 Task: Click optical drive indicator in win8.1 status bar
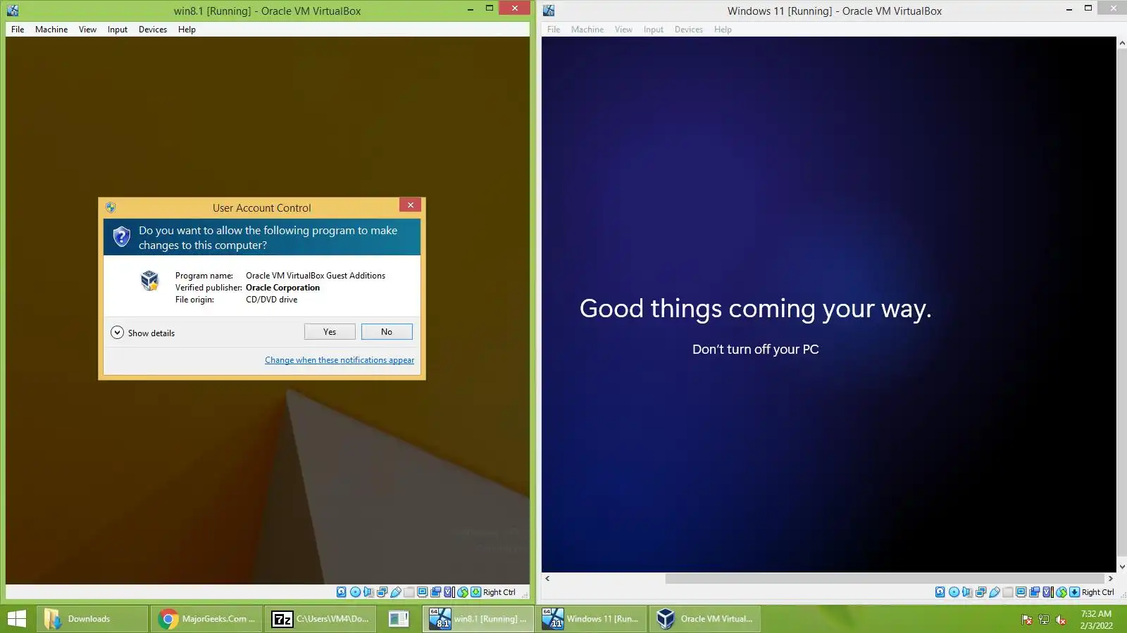click(355, 592)
